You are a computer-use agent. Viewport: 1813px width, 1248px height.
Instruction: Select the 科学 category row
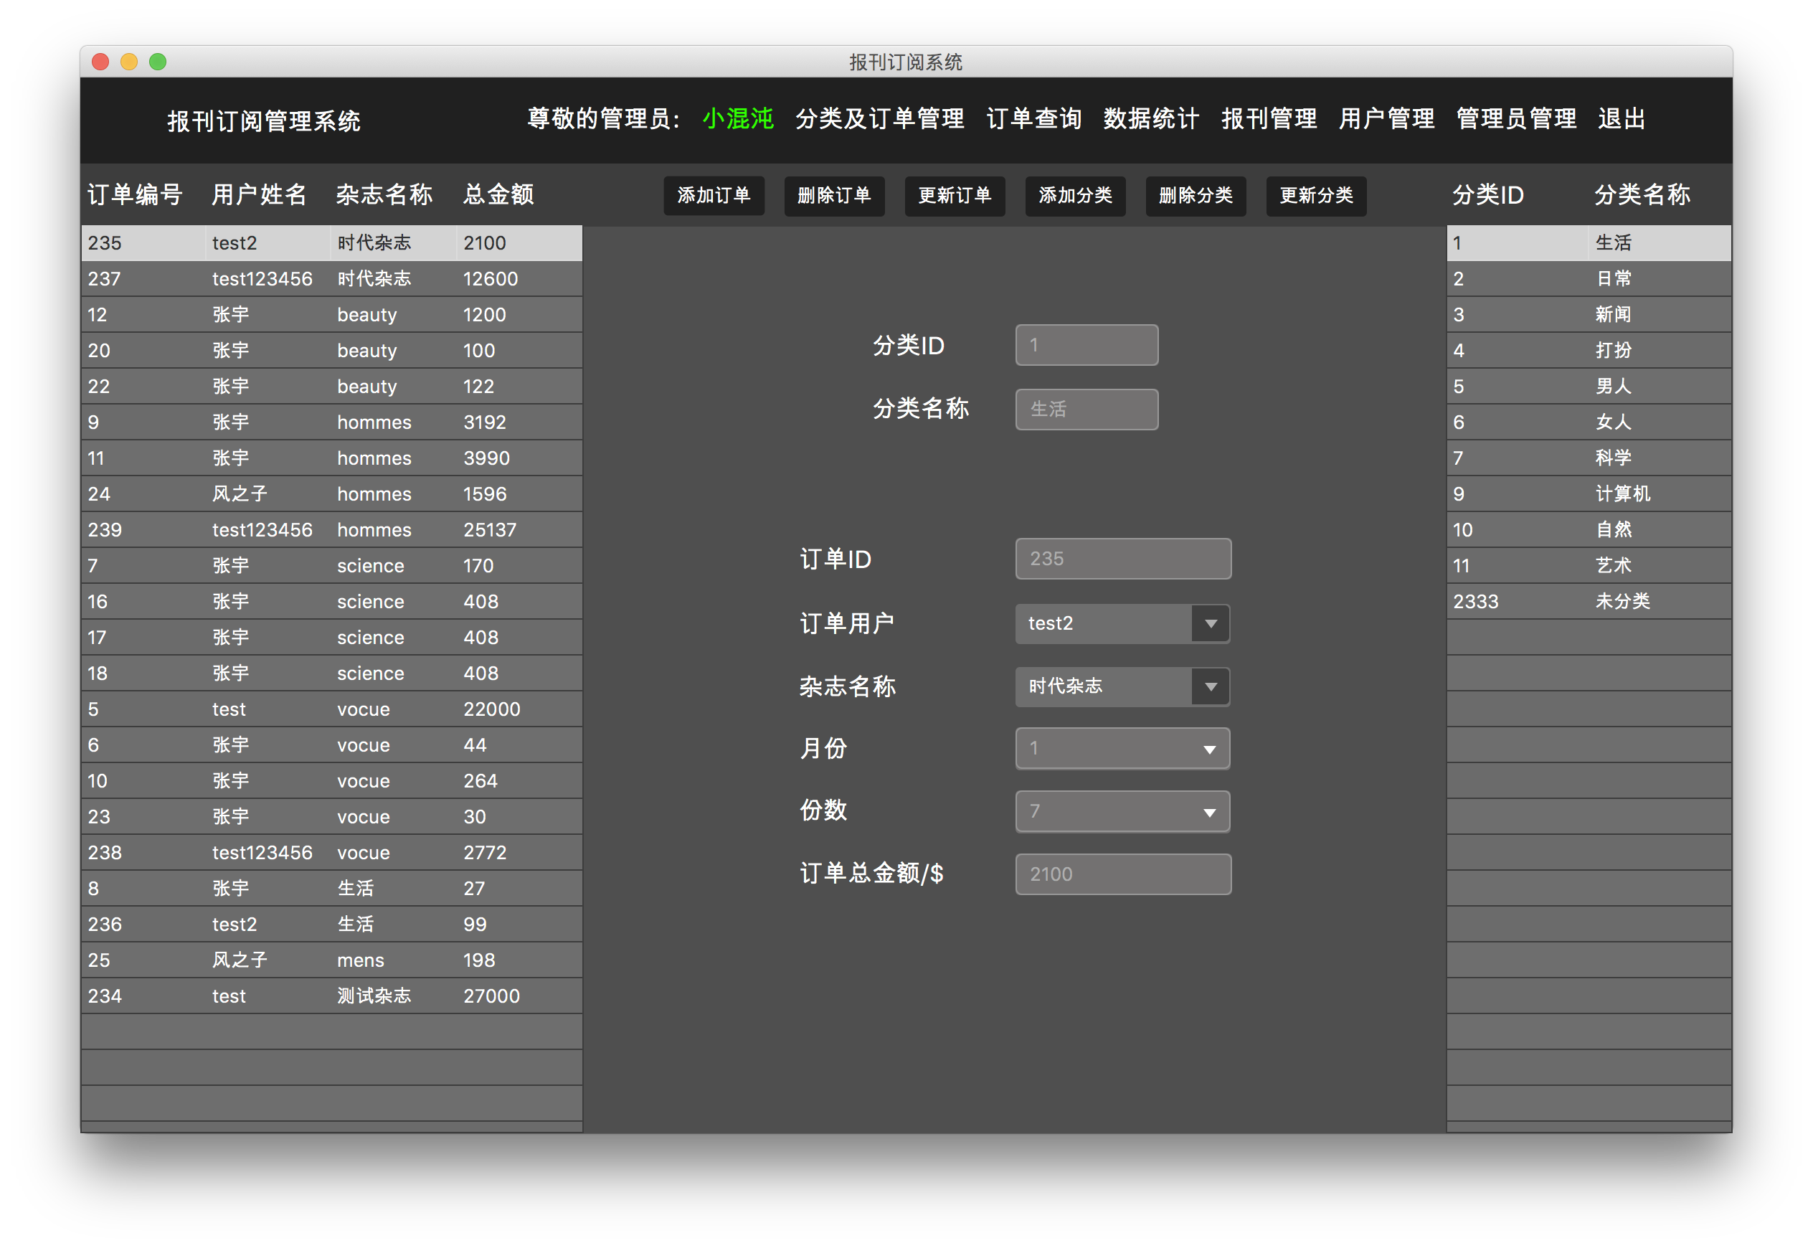[1587, 458]
